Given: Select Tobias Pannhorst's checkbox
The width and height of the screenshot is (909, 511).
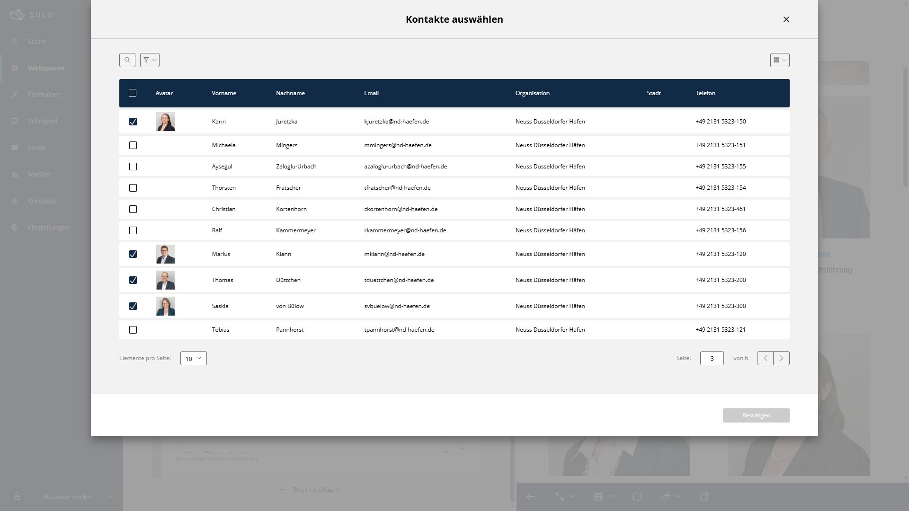Looking at the screenshot, I should tap(133, 330).
